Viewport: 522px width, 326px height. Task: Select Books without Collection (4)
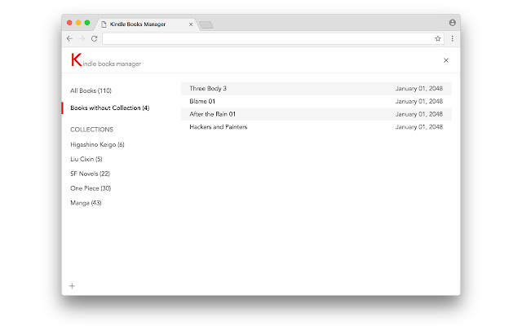coord(109,108)
